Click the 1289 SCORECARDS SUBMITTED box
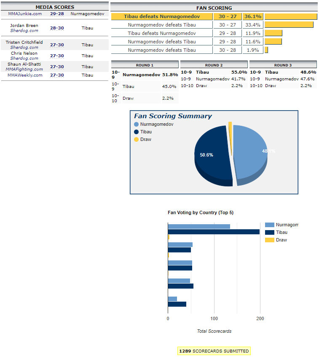 (x=214, y=351)
